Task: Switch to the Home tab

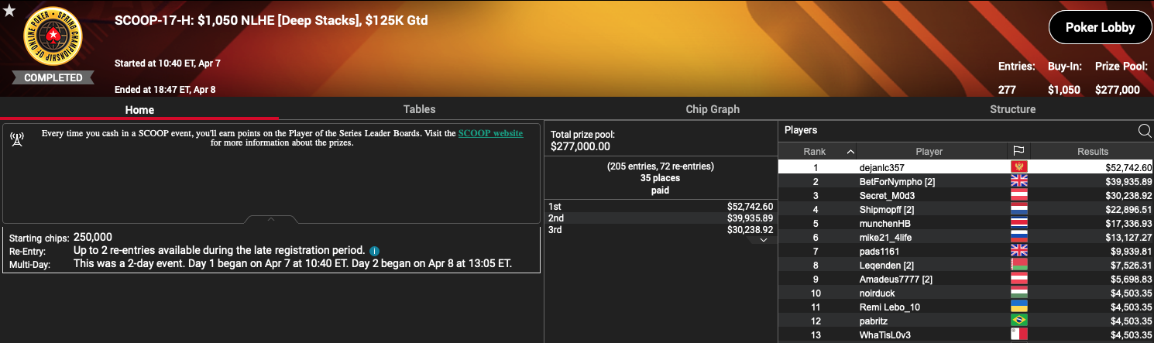Action: click(x=139, y=109)
